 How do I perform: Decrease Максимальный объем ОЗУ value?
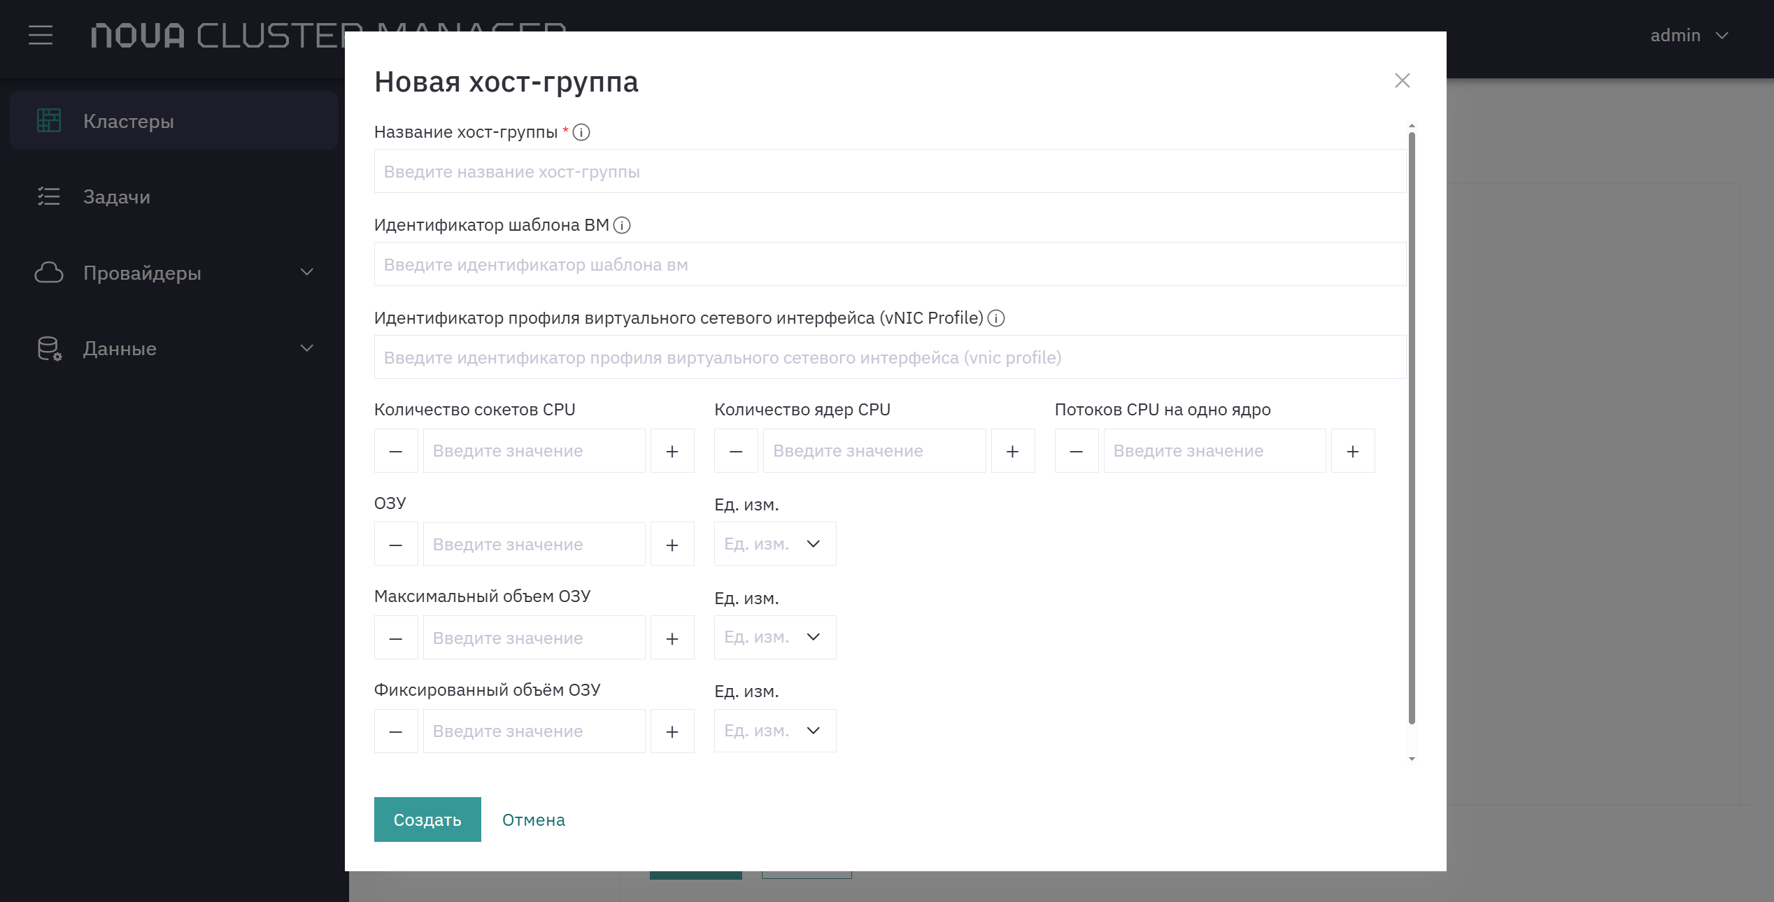[x=396, y=638]
